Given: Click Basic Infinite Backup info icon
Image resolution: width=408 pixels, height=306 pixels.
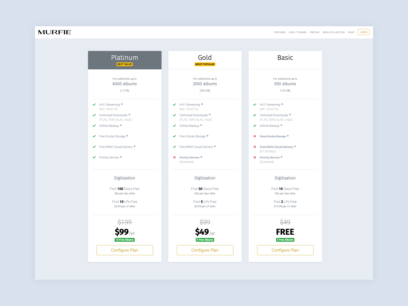Looking at the screenshot, I should click(x=282, y=125).
